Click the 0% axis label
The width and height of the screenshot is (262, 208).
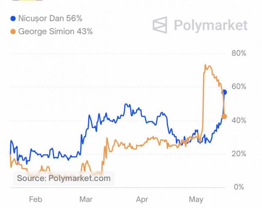coord(240,187)
